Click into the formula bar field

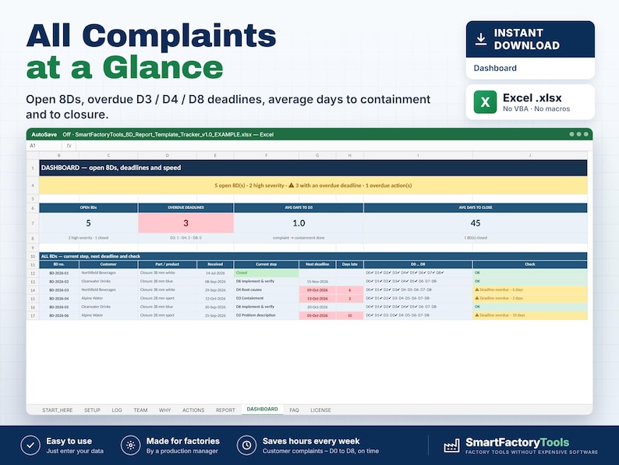(x=334, y=146)
